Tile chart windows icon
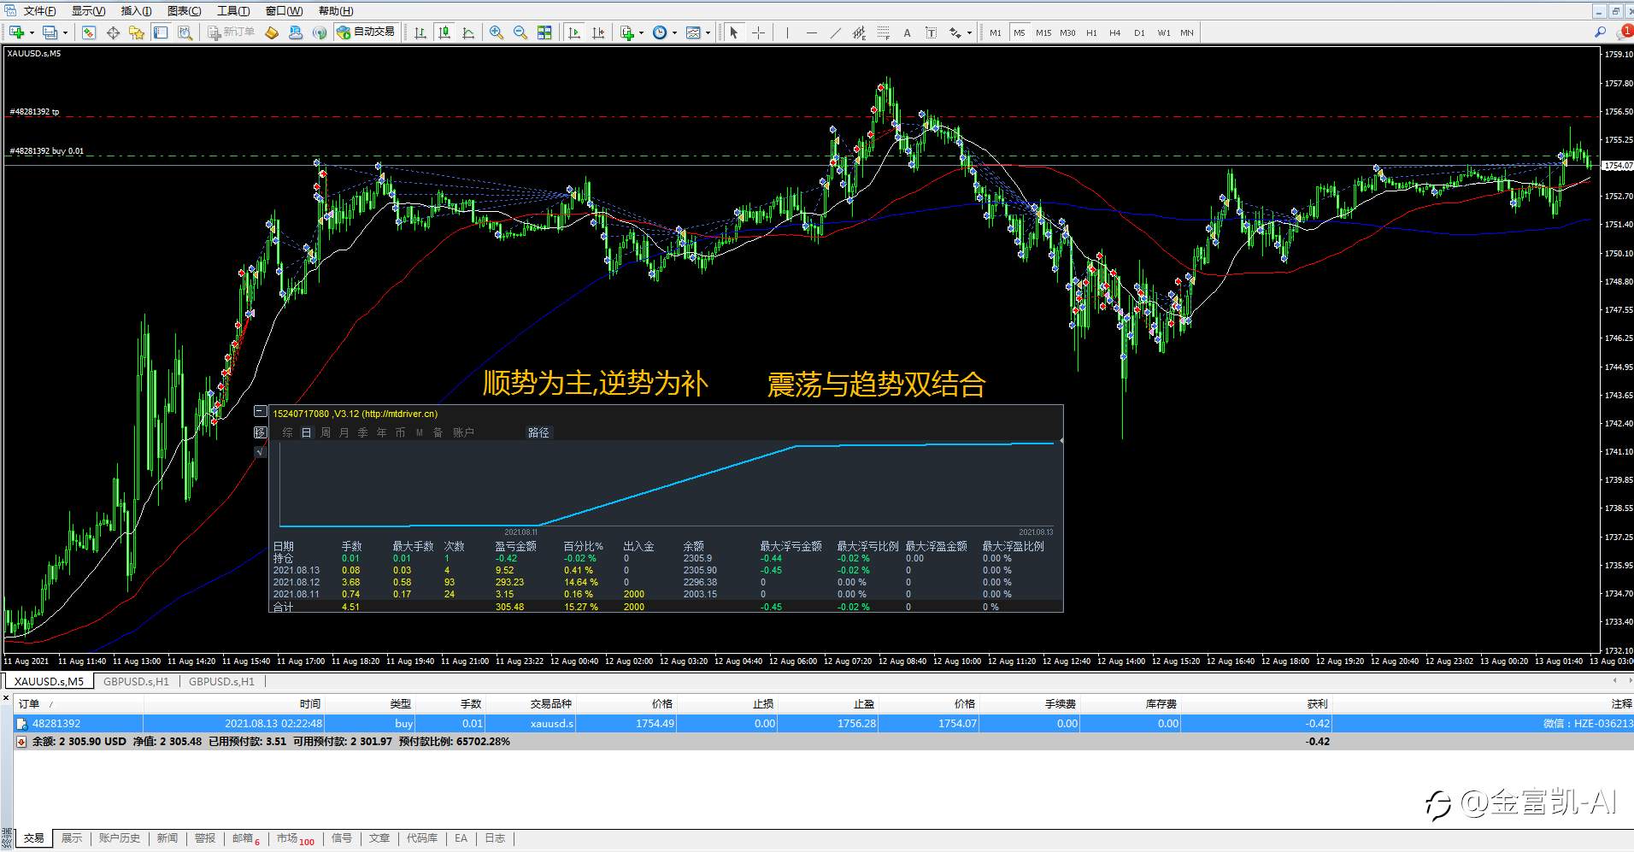 pyautogui.click(x=544, y=32)
